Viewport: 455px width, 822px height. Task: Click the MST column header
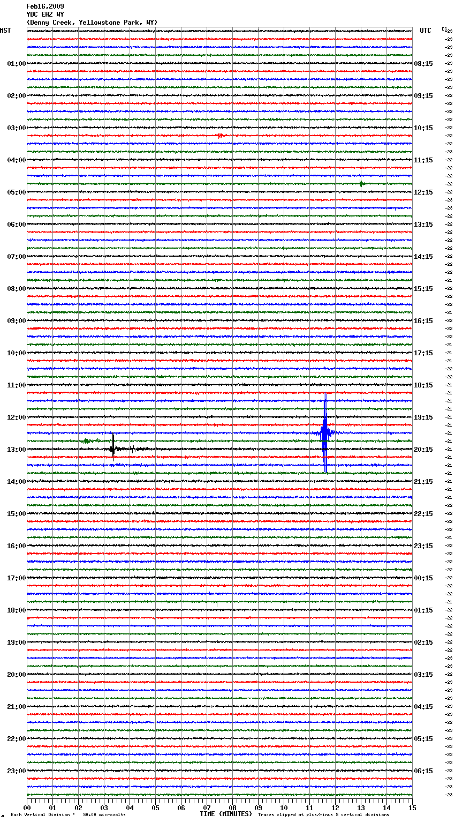coord(5,31)
